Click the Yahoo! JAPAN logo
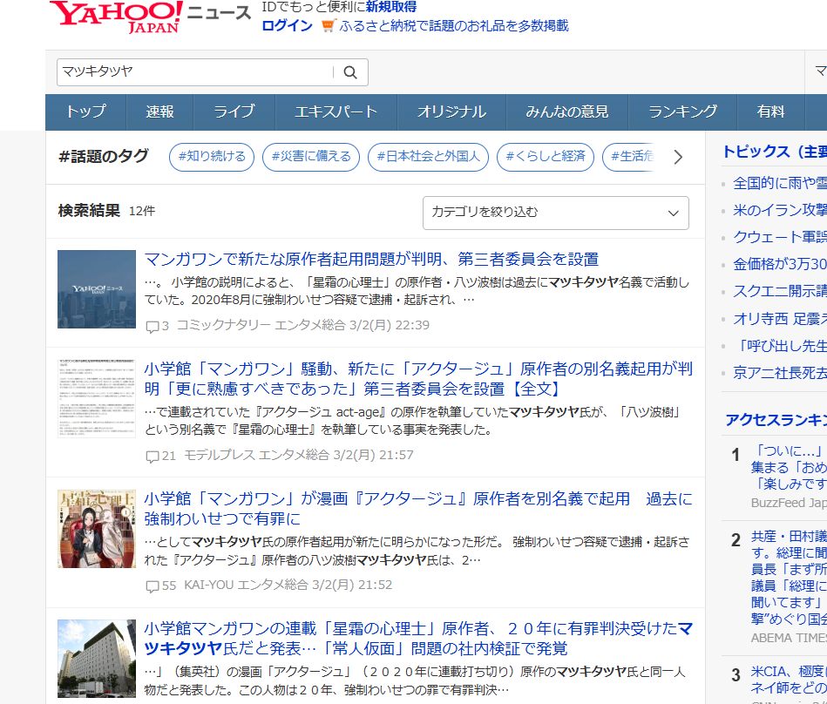The width and height of the screenshot is (827, 704). [116, 17]
